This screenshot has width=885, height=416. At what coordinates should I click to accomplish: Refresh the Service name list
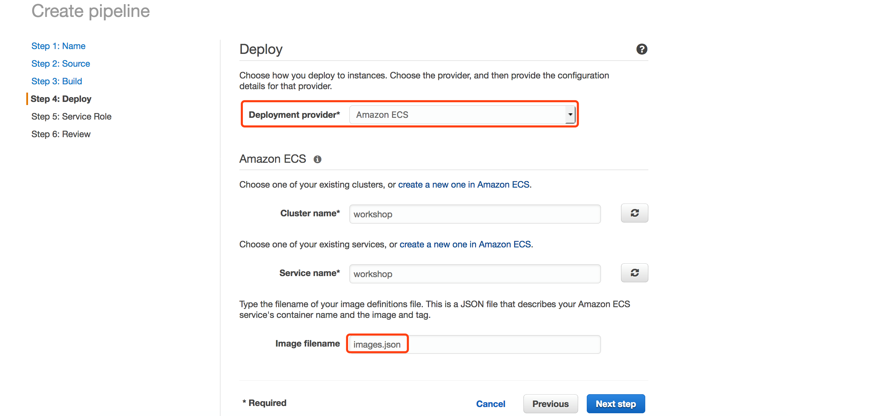tap(634, 273)
